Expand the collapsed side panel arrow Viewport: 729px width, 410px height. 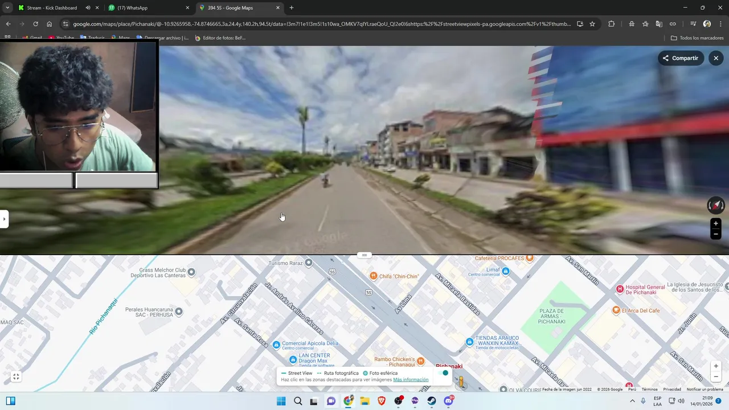tap(4, 219)
